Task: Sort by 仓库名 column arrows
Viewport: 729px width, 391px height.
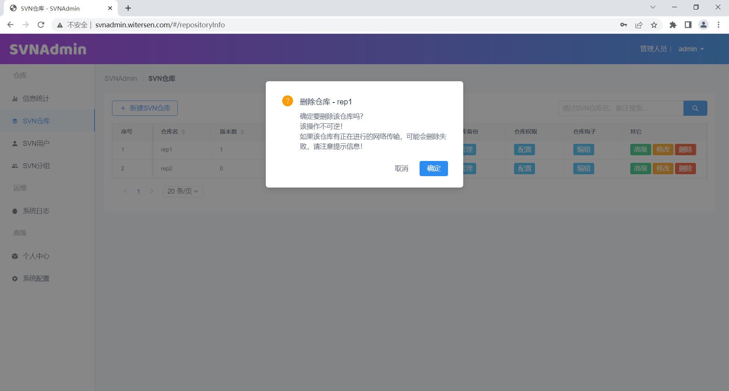Action: [x=183, y=132]
